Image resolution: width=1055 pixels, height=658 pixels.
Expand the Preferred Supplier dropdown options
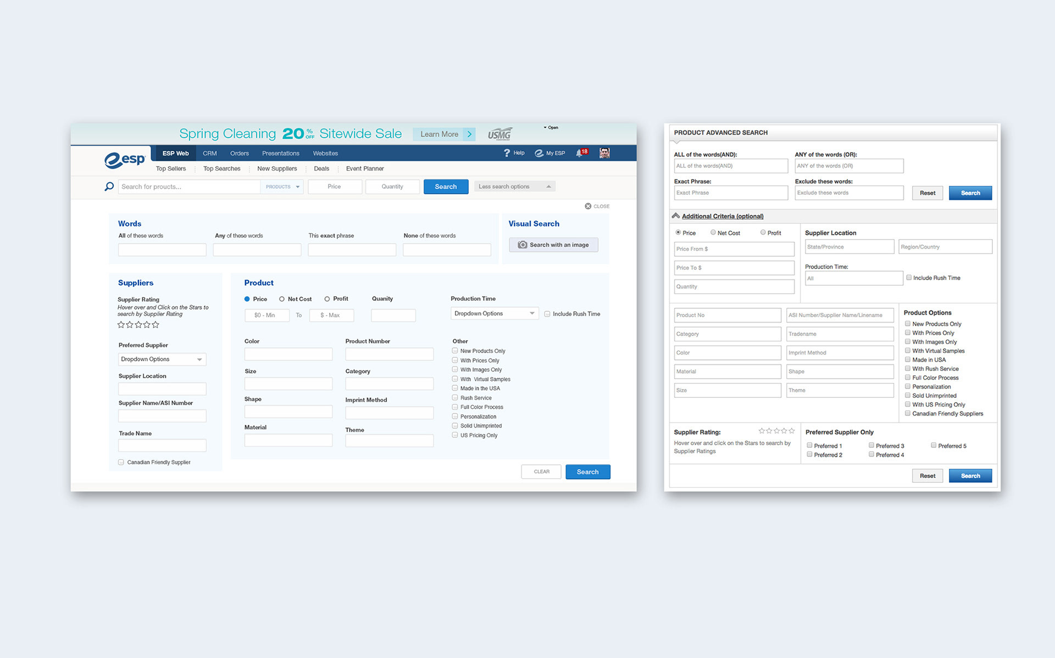(x=162, y=359)
